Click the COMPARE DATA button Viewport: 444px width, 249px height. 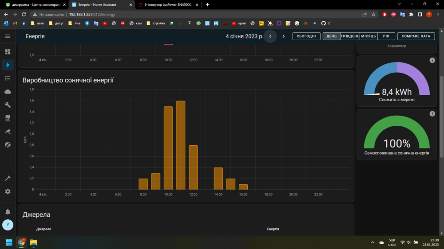pyautogui.click(x=416, y=36)
